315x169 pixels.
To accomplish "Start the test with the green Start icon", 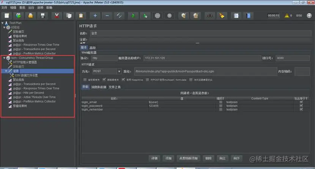I will 133,16.
